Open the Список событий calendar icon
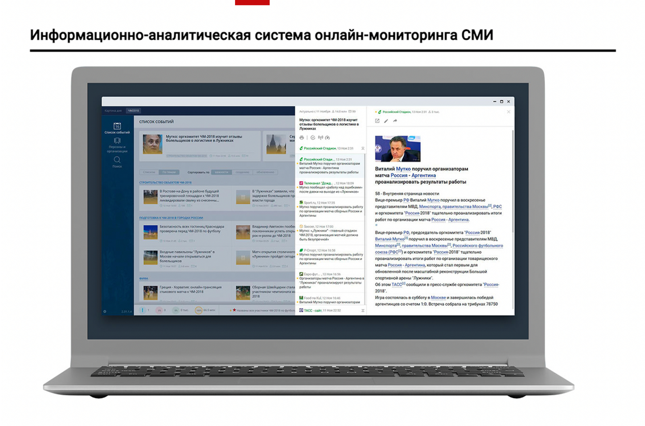 pyautogui.click(x=117, y=126)
